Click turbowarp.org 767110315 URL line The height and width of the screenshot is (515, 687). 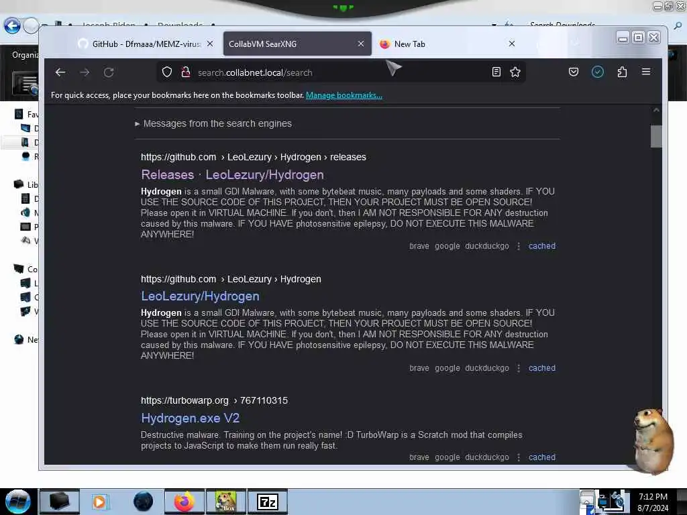(x=214, y=400)
